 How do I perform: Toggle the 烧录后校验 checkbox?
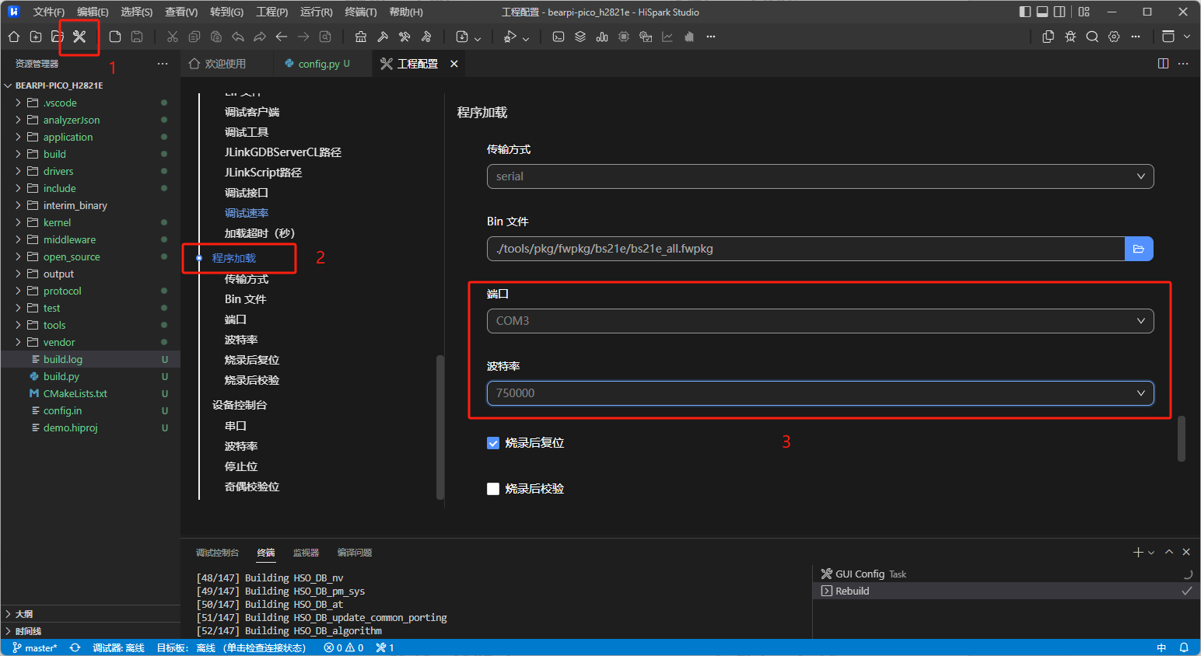493,489
